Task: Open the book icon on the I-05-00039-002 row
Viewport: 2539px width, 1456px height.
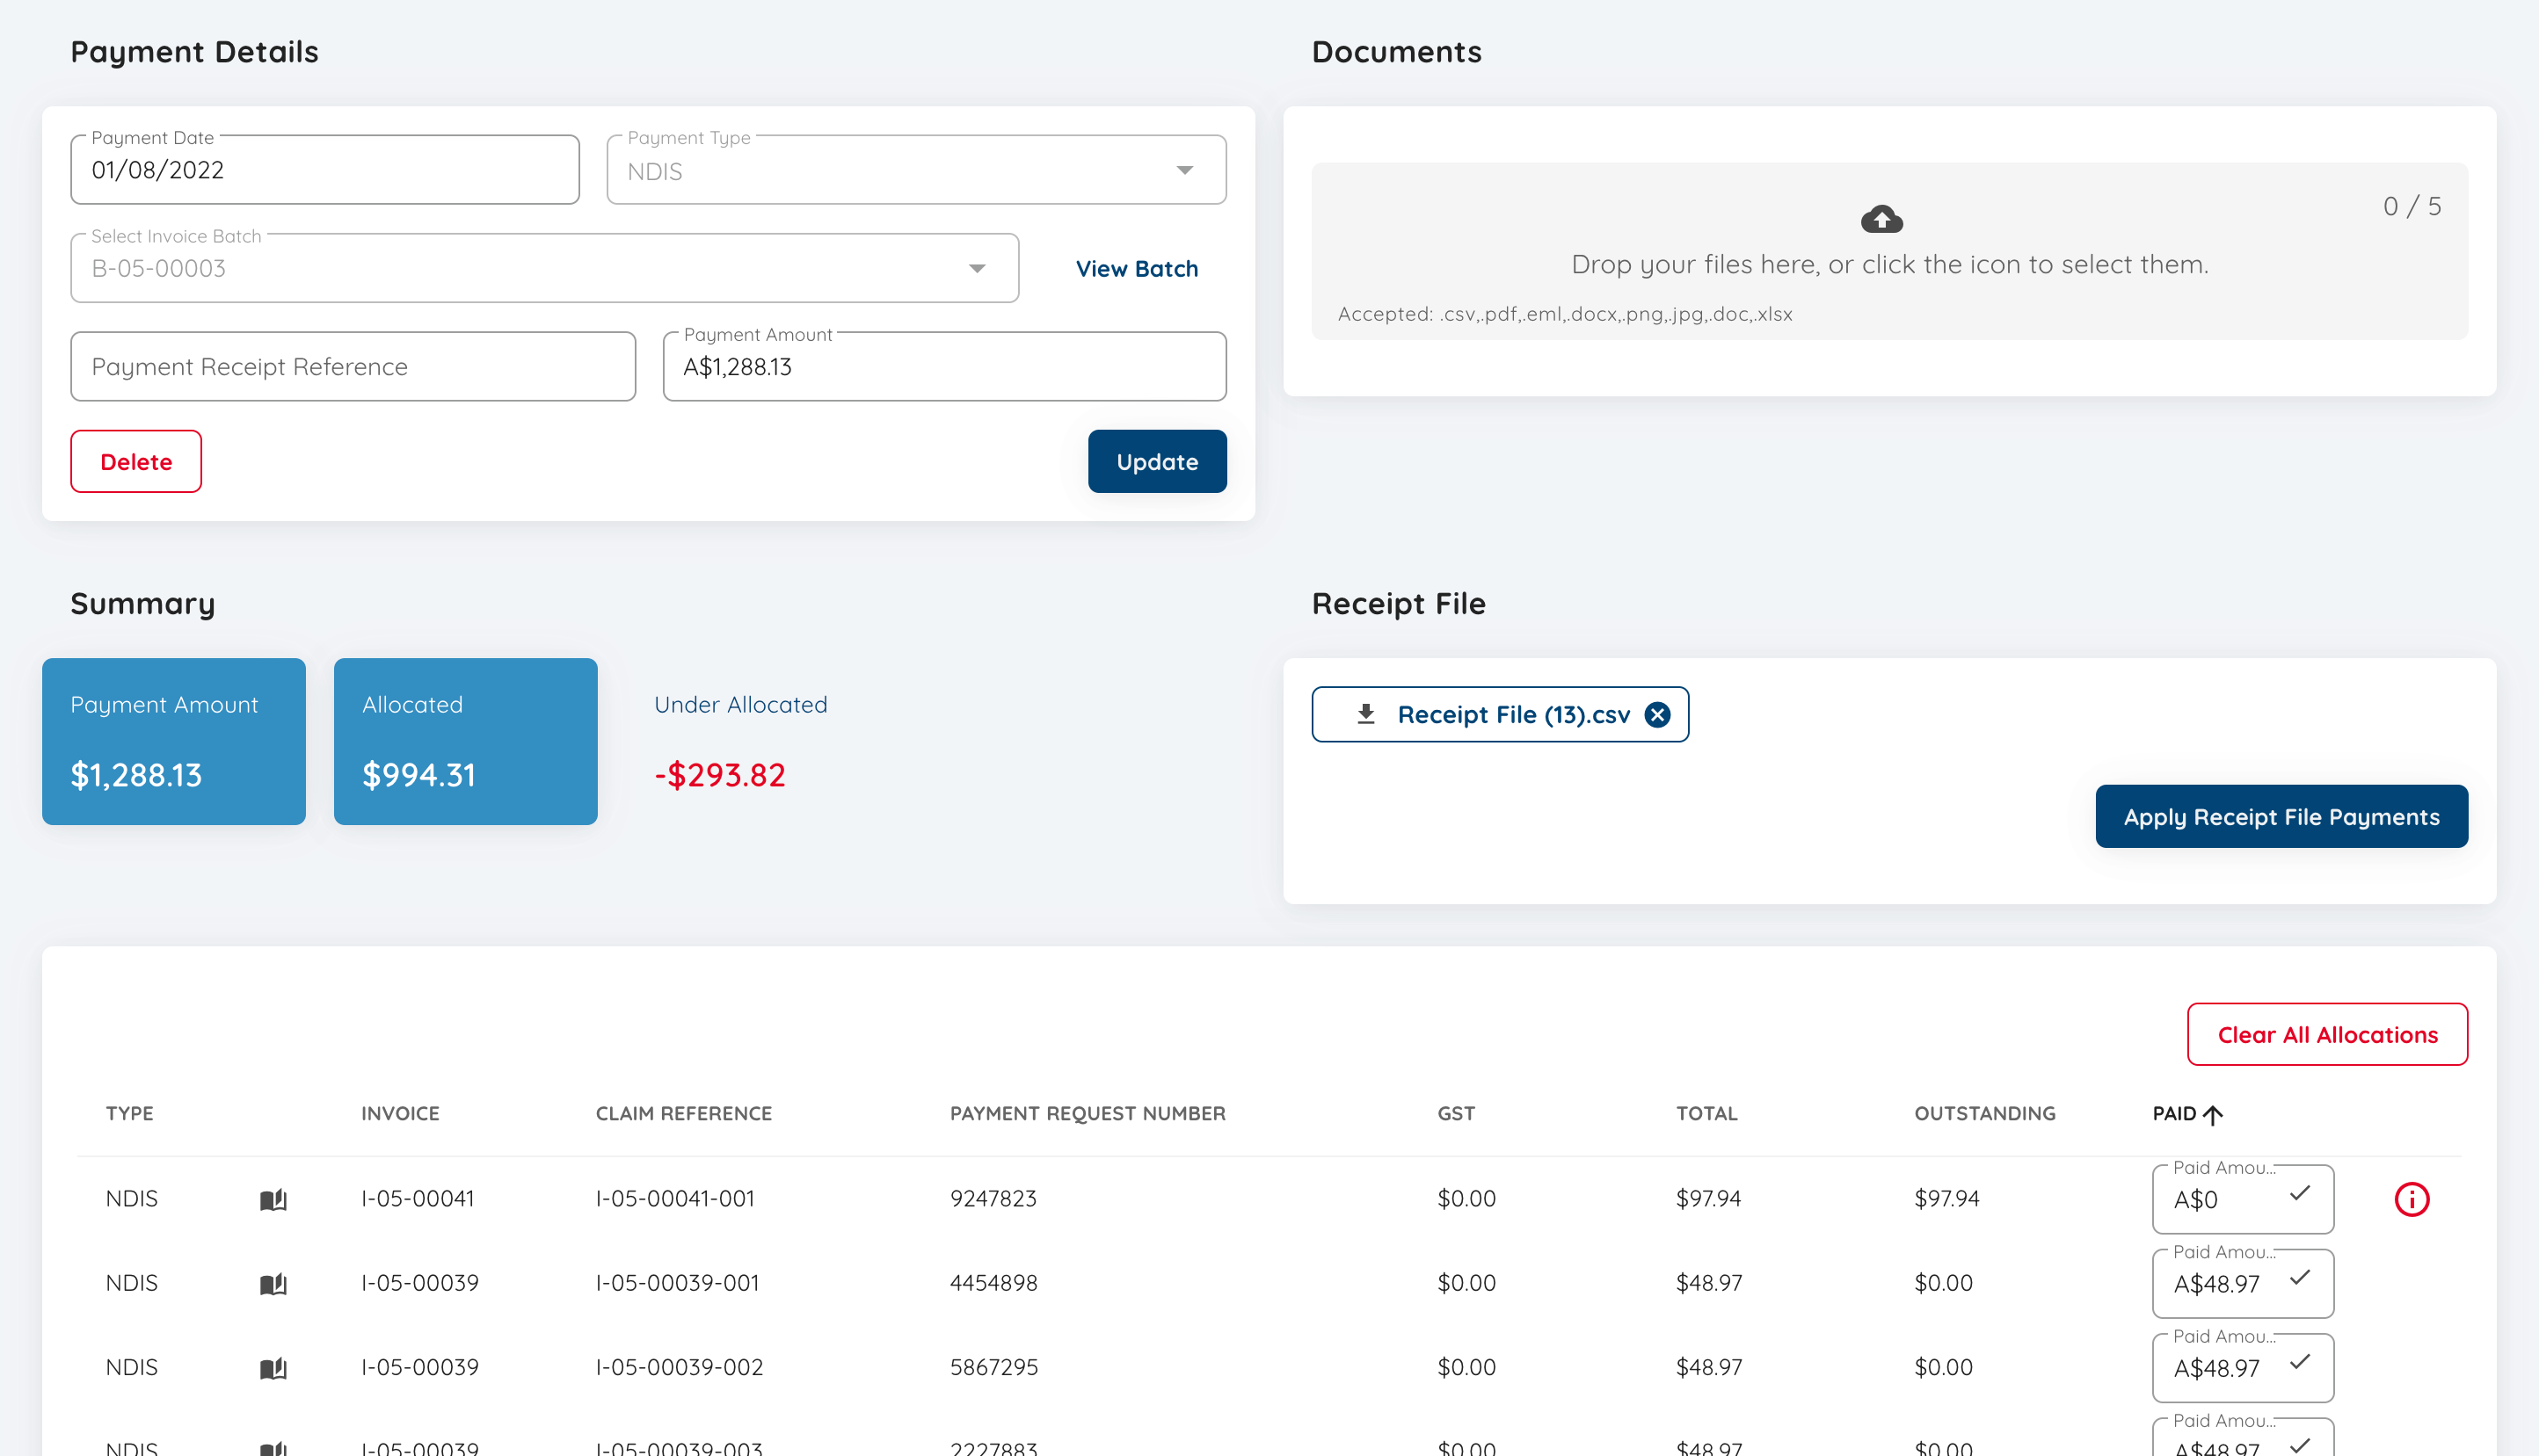Action: 275,1367
